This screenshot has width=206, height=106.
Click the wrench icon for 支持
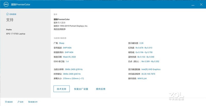(19, 102)
